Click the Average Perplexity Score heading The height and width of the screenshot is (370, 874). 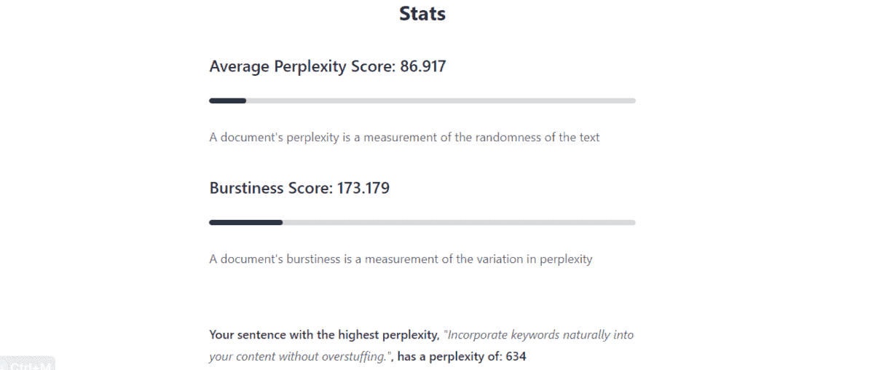click(x=303, y=67)
